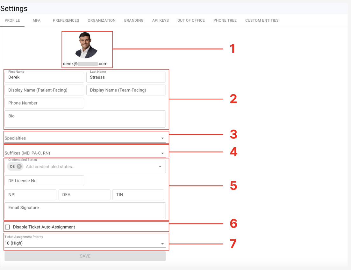Expand the Add credentialed states selector
351x270 pixels.
click(160, 166)
